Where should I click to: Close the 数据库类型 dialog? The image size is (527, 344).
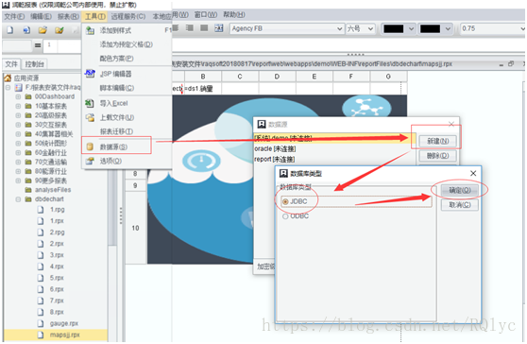473,173
